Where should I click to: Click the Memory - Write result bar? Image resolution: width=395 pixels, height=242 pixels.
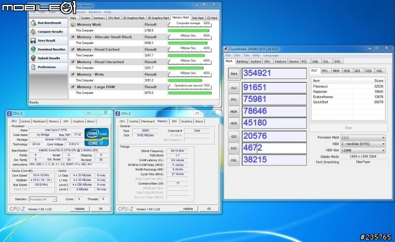tap(185, 80)
